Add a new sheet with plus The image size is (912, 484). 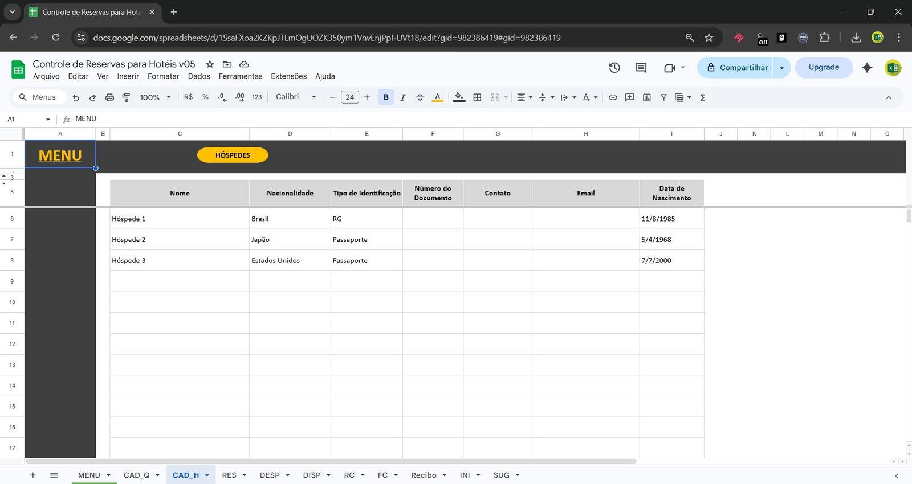click(33, 475)
